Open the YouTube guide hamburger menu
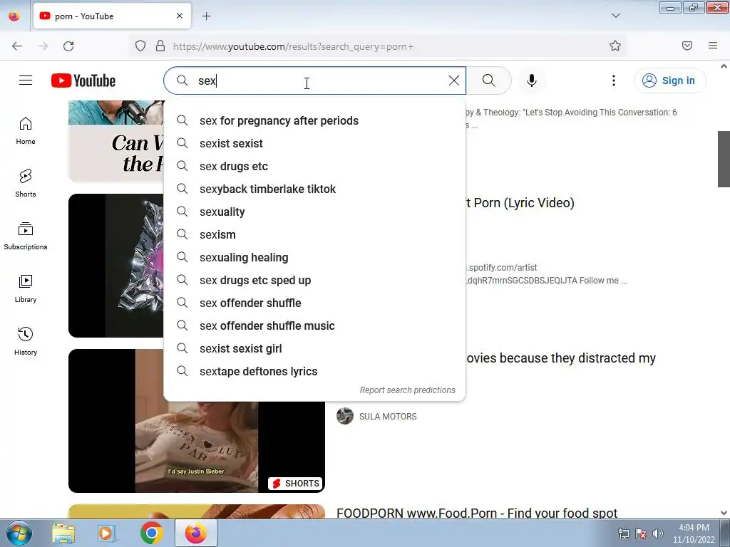This screenshot has height=547, width=730. (x=26, y=80)
